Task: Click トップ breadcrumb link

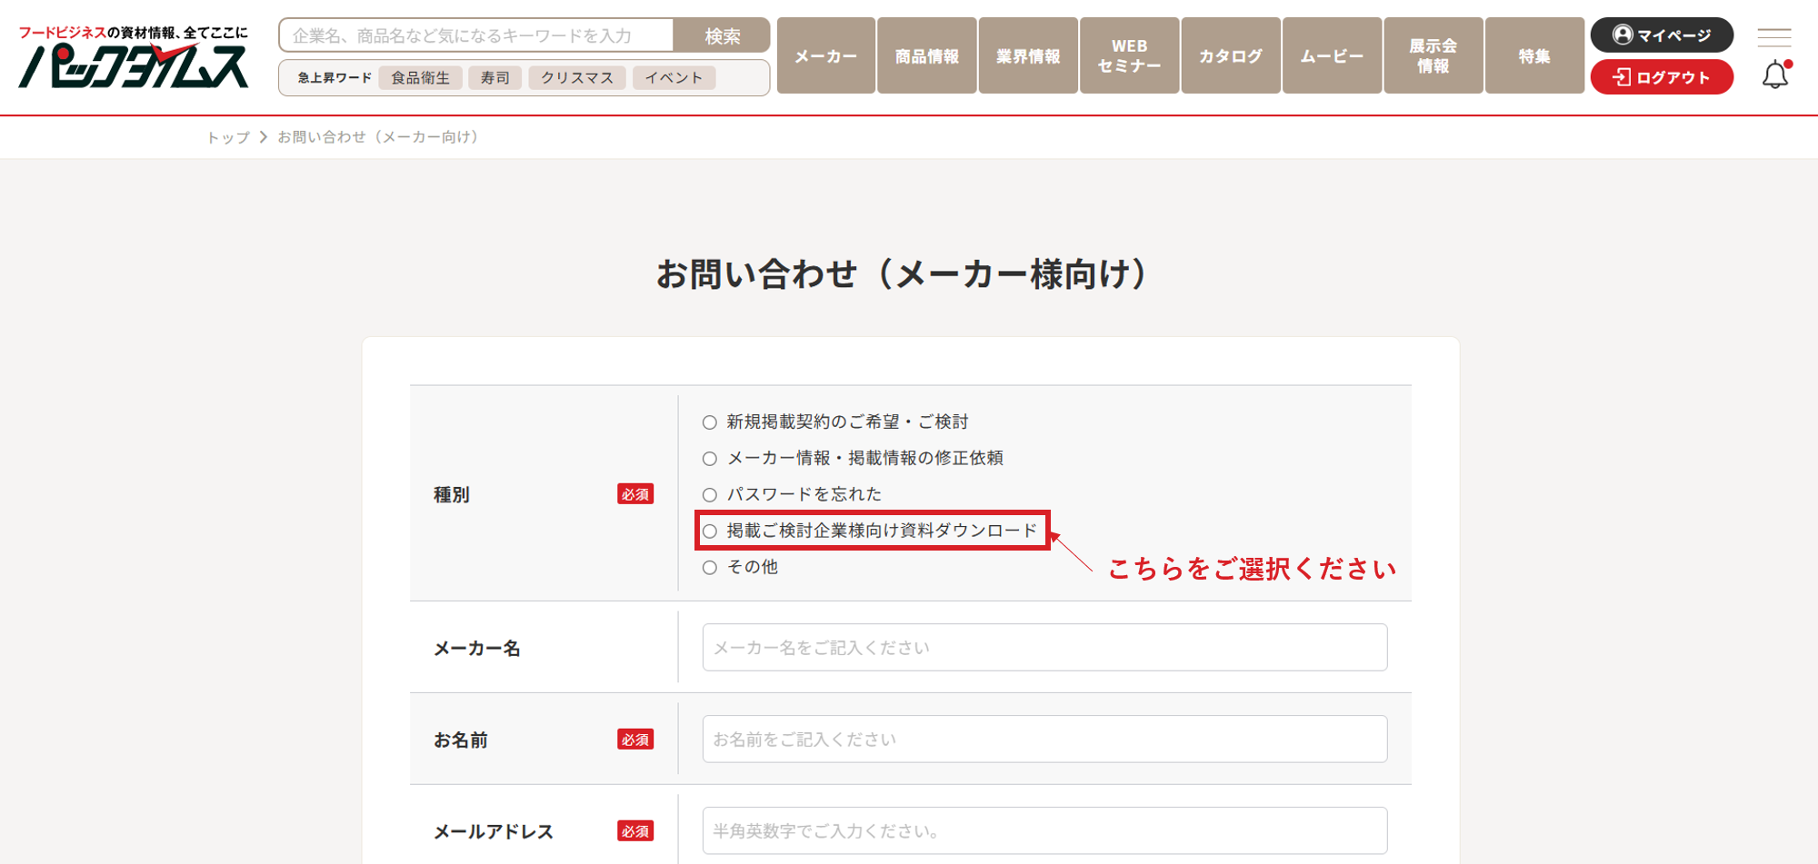Action: click(227, 137)
